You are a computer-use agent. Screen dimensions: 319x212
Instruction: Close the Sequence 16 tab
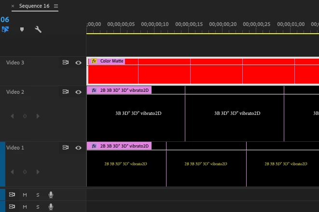click(13, 6)
